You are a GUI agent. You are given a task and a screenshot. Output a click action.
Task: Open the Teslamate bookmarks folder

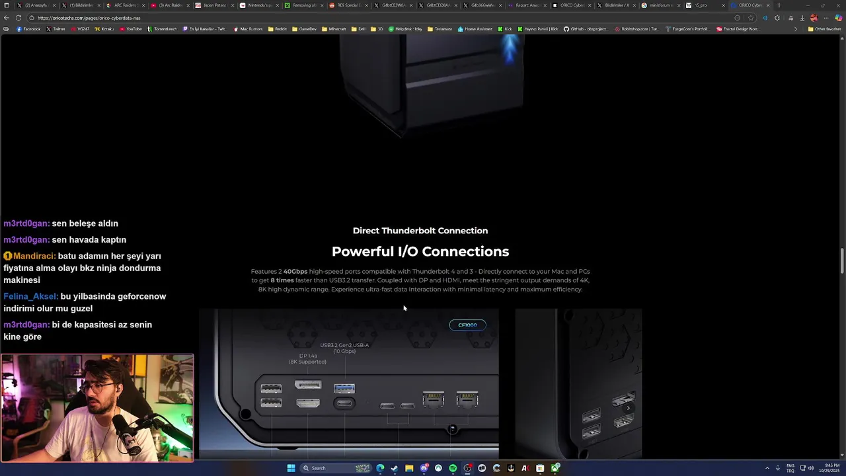440,29
